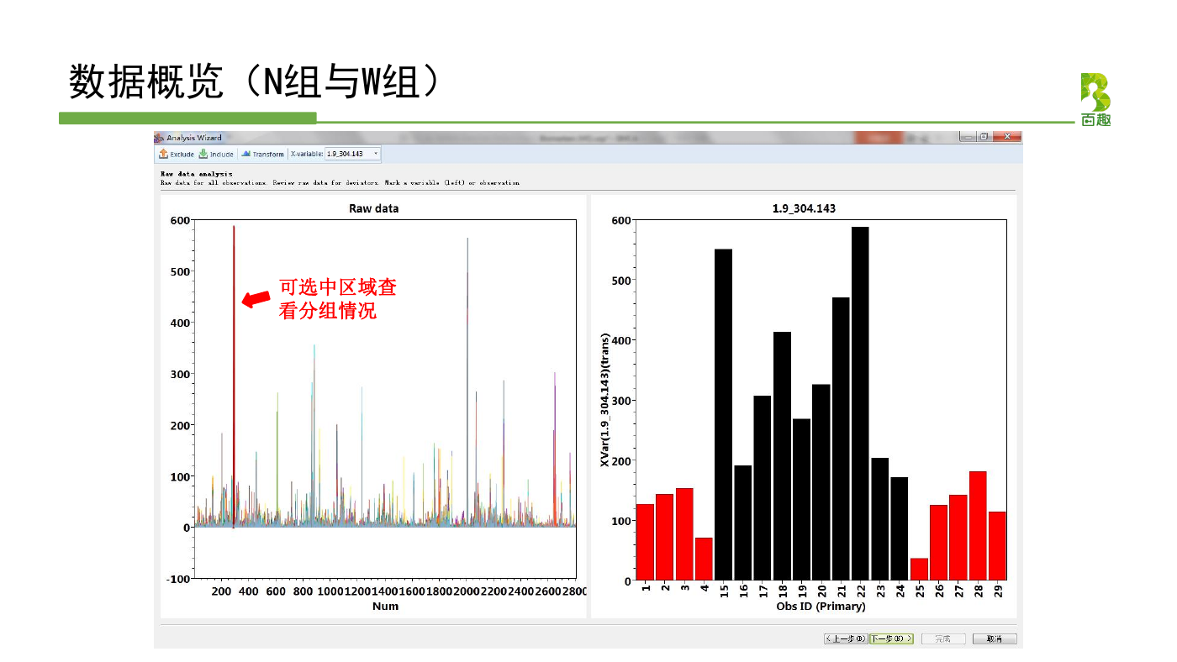
Task: Click the "XVar(1.9_304.143)(trans)" y-axis label
Action: [x=604, y=401]
